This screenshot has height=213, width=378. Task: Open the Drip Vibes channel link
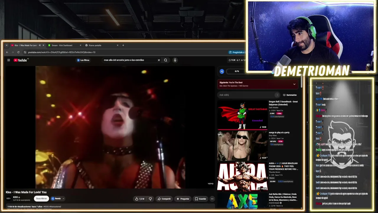pyautogui.click(x=273, y=135)
